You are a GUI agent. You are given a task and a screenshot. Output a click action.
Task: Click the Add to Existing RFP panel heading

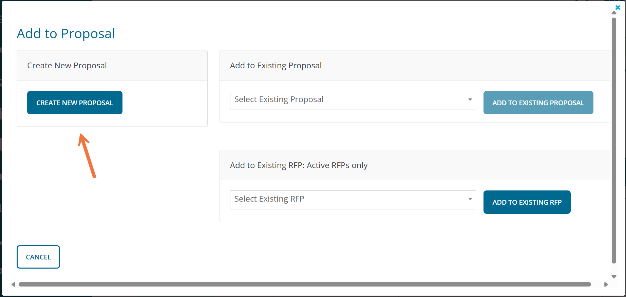(x=299, y=165)
